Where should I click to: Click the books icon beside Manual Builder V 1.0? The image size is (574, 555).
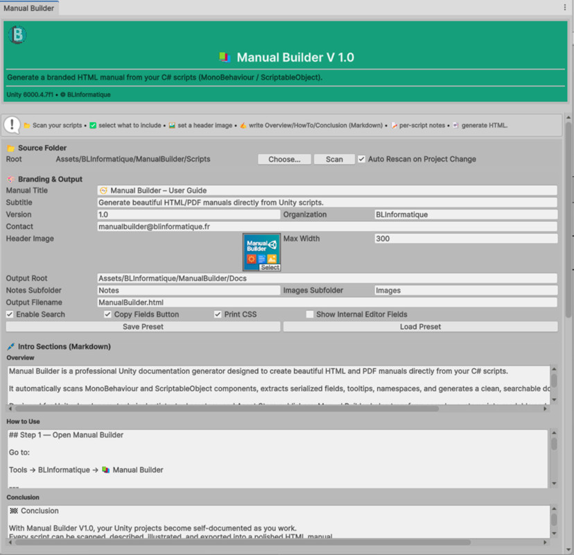225,57
